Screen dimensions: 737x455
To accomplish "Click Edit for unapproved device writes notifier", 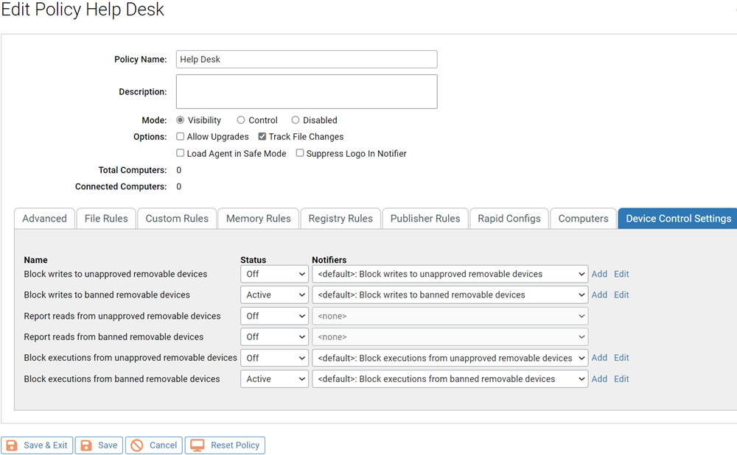I will click(x=621, y=273).
